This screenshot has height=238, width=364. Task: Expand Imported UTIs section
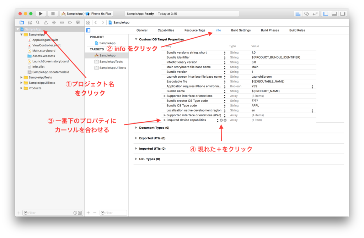click(x=136, y=149)
